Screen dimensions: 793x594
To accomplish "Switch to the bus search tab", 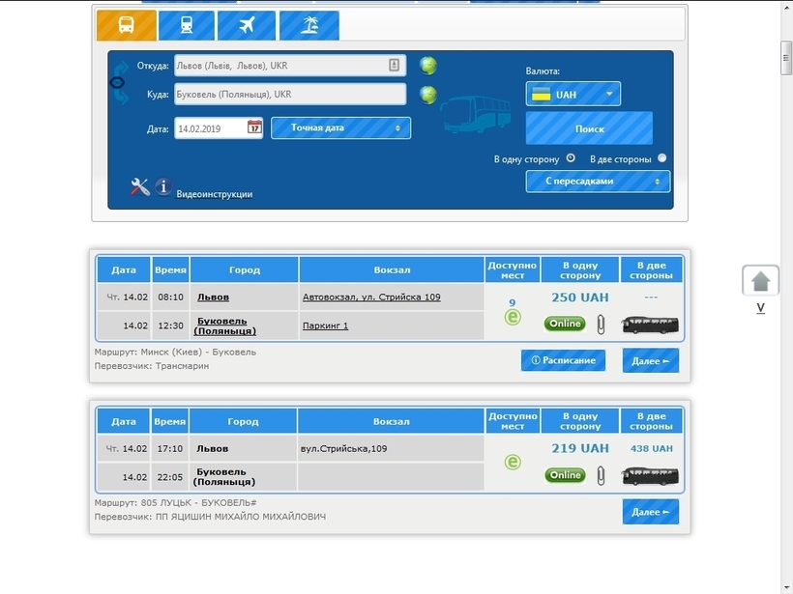I will pyautogui.click(x=126, y=25).
